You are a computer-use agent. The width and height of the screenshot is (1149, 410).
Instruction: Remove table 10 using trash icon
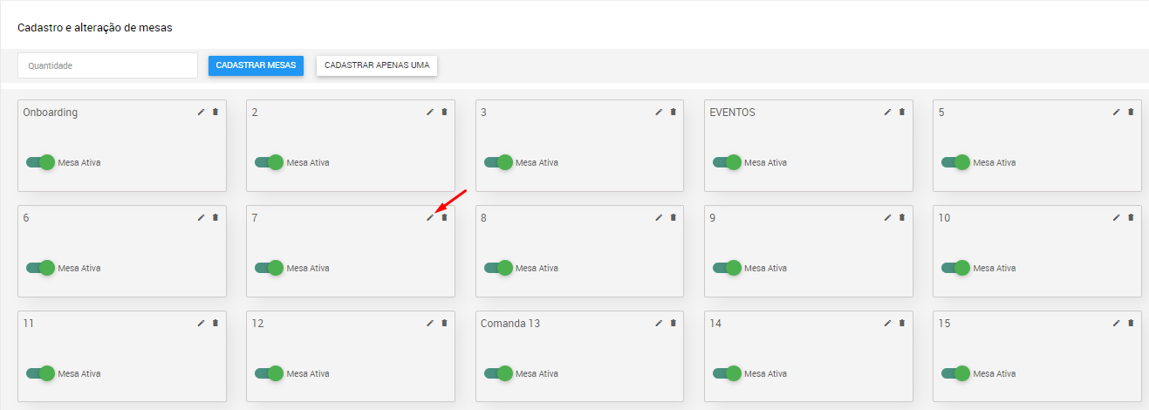[1131, 217]
